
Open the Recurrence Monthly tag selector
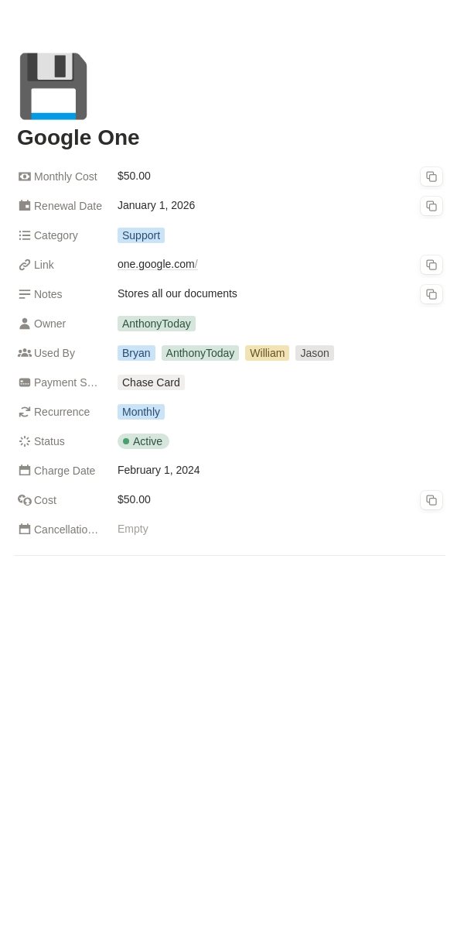point(141,412)
